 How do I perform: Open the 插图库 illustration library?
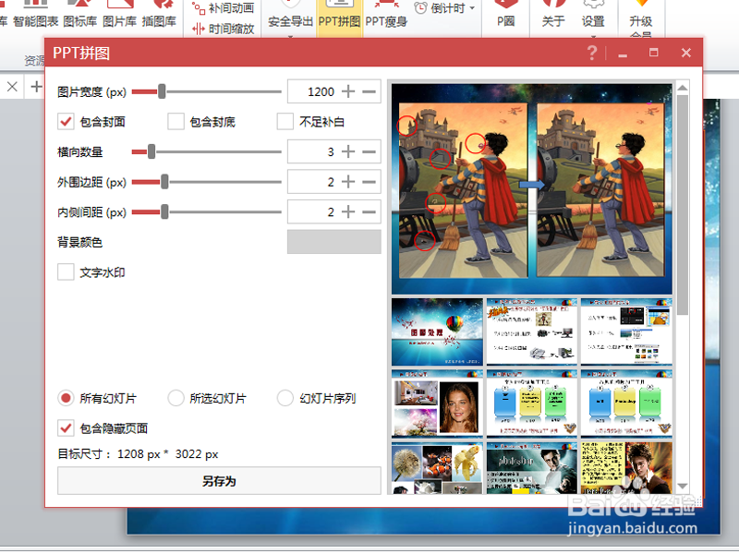(159, 14)
